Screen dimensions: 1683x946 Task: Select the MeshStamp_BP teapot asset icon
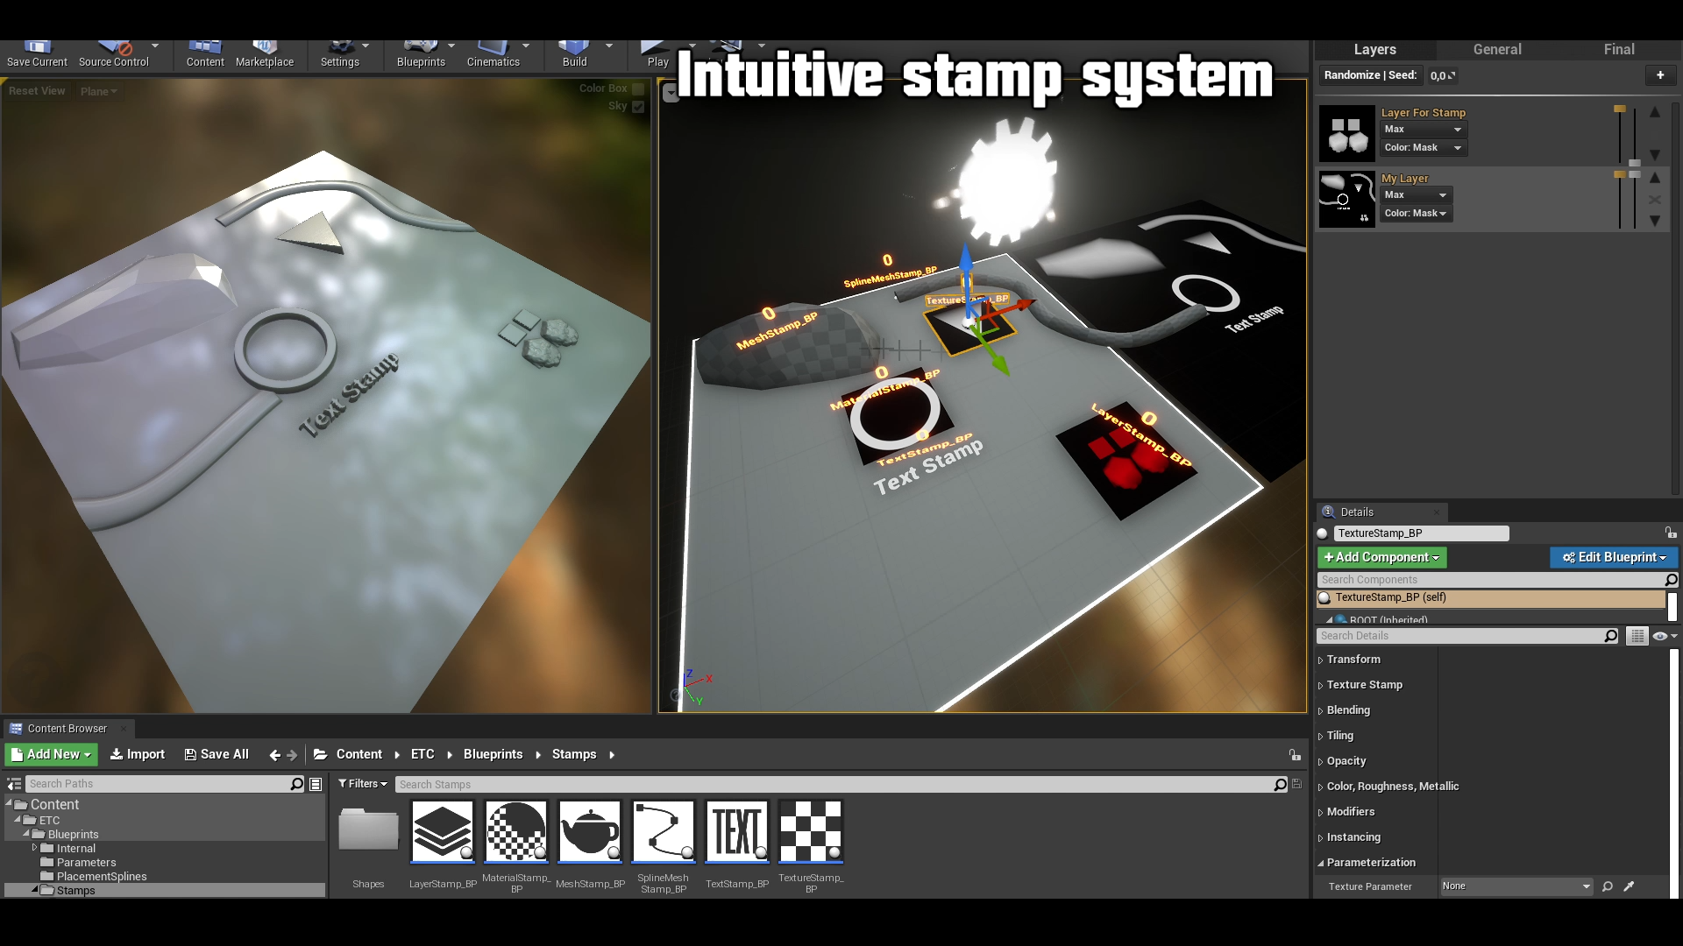(589, 832)
